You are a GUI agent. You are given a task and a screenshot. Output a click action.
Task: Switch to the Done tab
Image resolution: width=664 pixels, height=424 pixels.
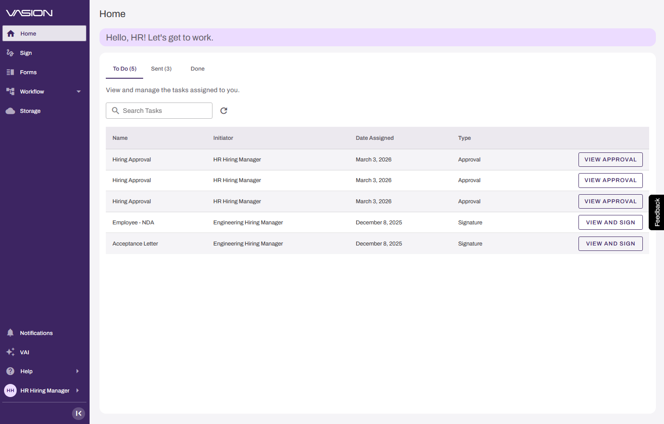(198, 69)
